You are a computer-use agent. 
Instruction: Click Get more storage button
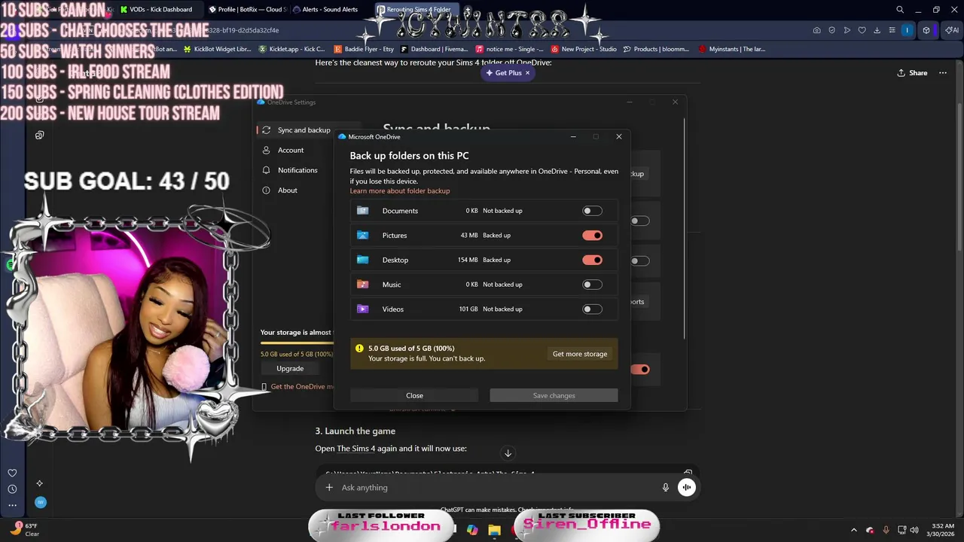(580, 354)
